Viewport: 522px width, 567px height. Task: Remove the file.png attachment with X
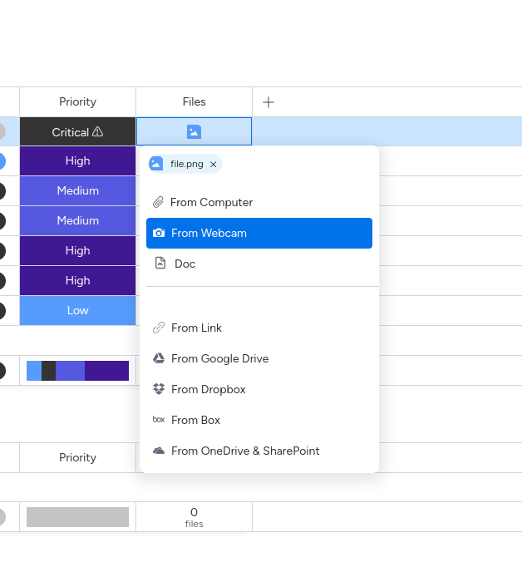(214, 164)
